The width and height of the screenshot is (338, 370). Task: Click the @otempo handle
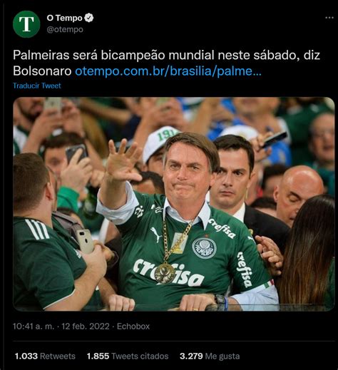pos(65,30)
